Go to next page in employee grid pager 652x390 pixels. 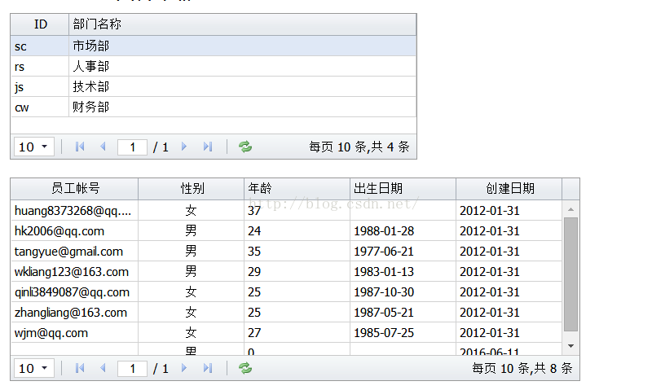(x=184, y=368)
